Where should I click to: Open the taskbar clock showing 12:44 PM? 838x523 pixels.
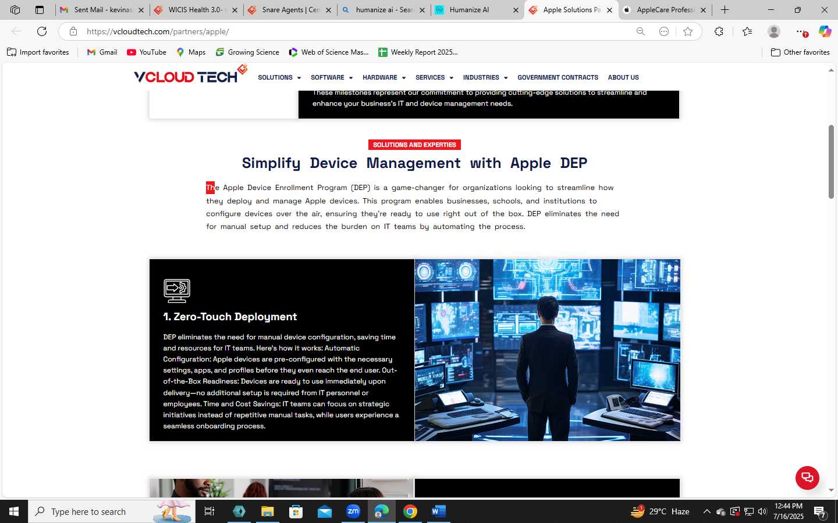pyautogui.click(x=789, y=511)
